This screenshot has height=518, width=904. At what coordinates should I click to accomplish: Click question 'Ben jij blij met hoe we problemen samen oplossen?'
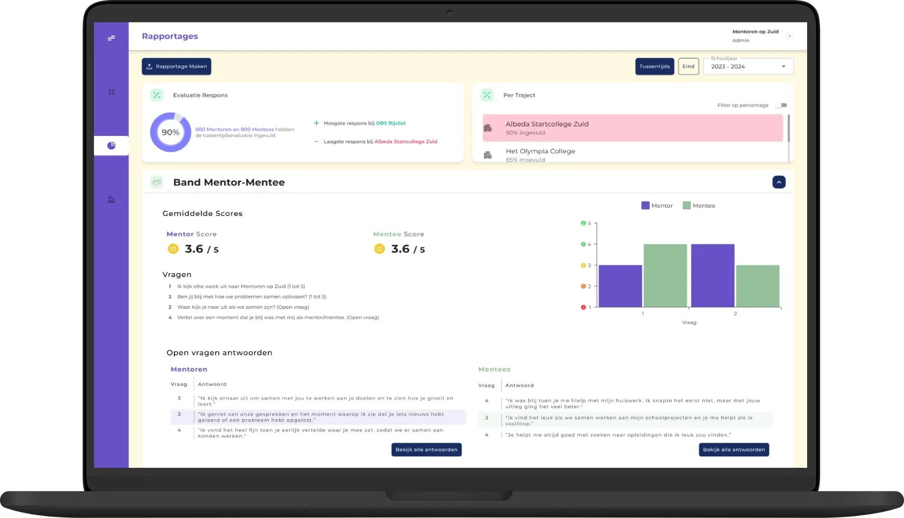click(x=252, y=297)
